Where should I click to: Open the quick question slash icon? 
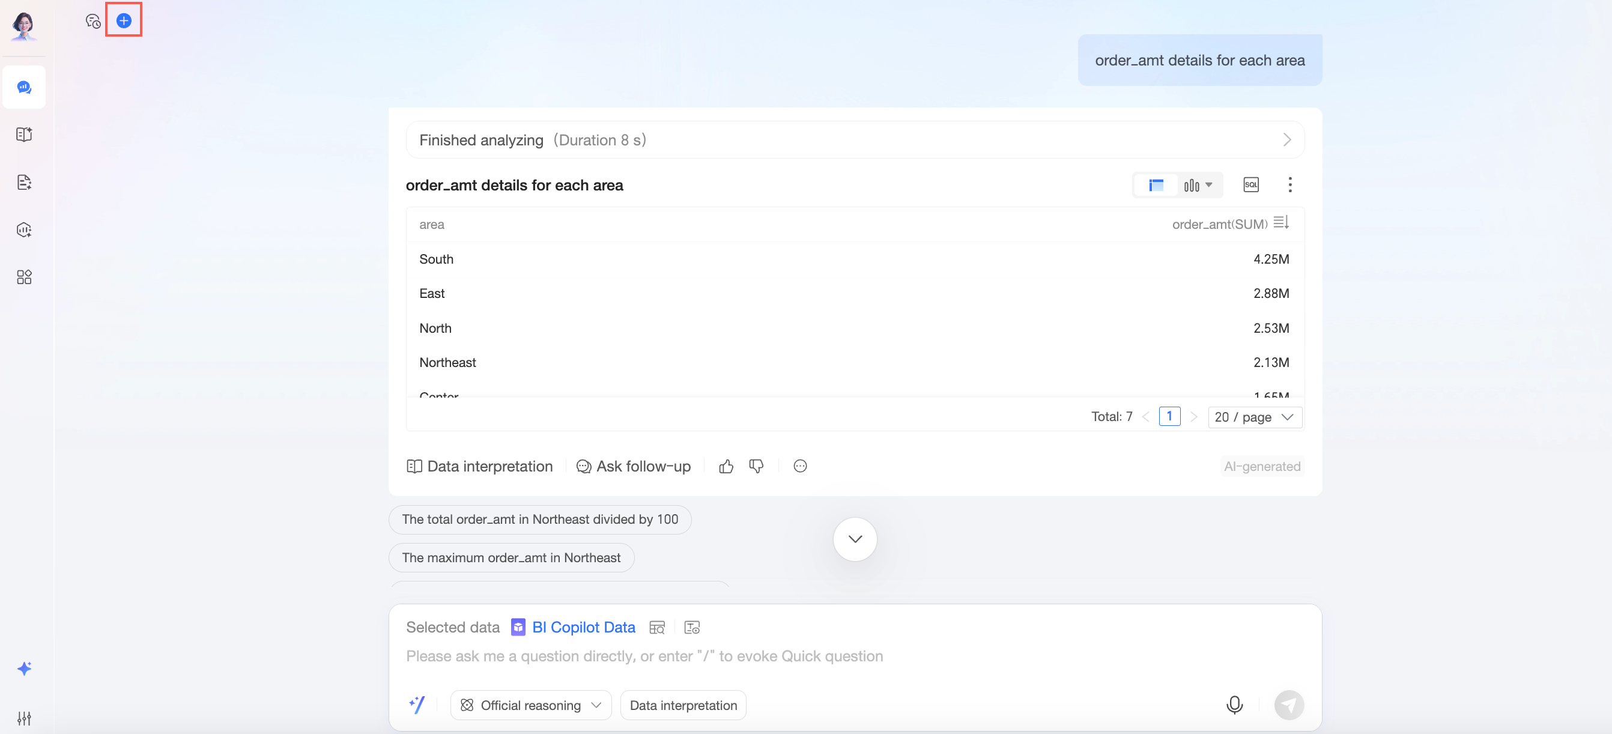[417, 705]
